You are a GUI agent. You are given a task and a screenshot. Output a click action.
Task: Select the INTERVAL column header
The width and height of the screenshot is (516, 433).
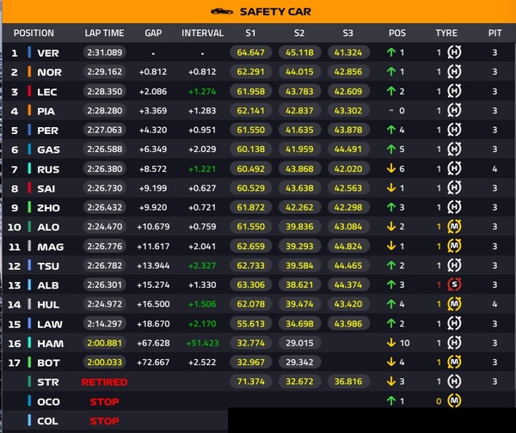pyautogui.click(x=202, y=34)
